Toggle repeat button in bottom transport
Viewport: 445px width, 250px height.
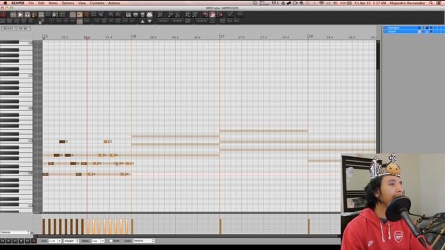click(x=34, y=241)
